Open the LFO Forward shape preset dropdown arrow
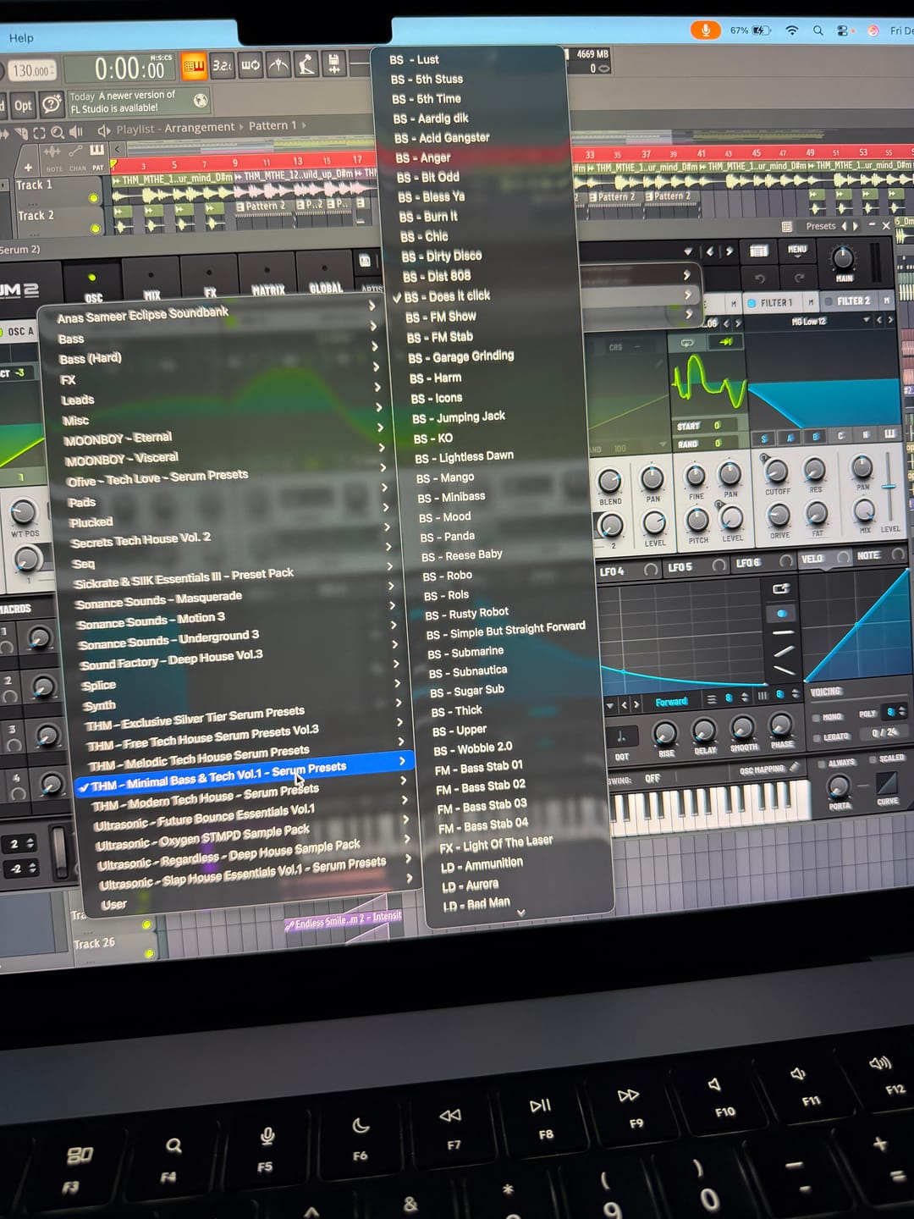 point(610,705)
